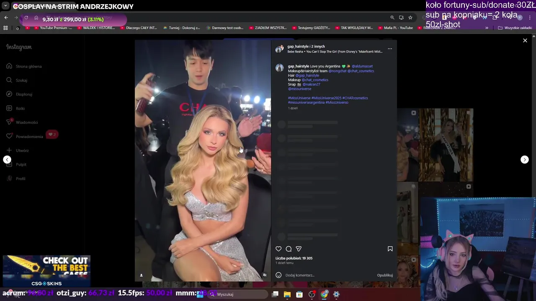Open Pulpit dashboard in sidebar
536x301 pixels.
pos(17,164)
